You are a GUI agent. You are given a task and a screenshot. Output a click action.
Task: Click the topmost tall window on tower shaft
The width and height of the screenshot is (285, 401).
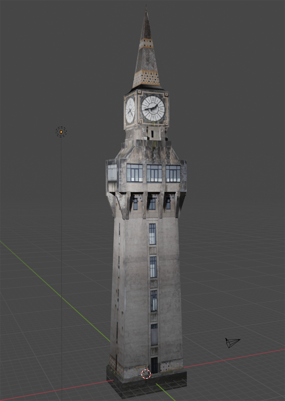click(152, 234)
